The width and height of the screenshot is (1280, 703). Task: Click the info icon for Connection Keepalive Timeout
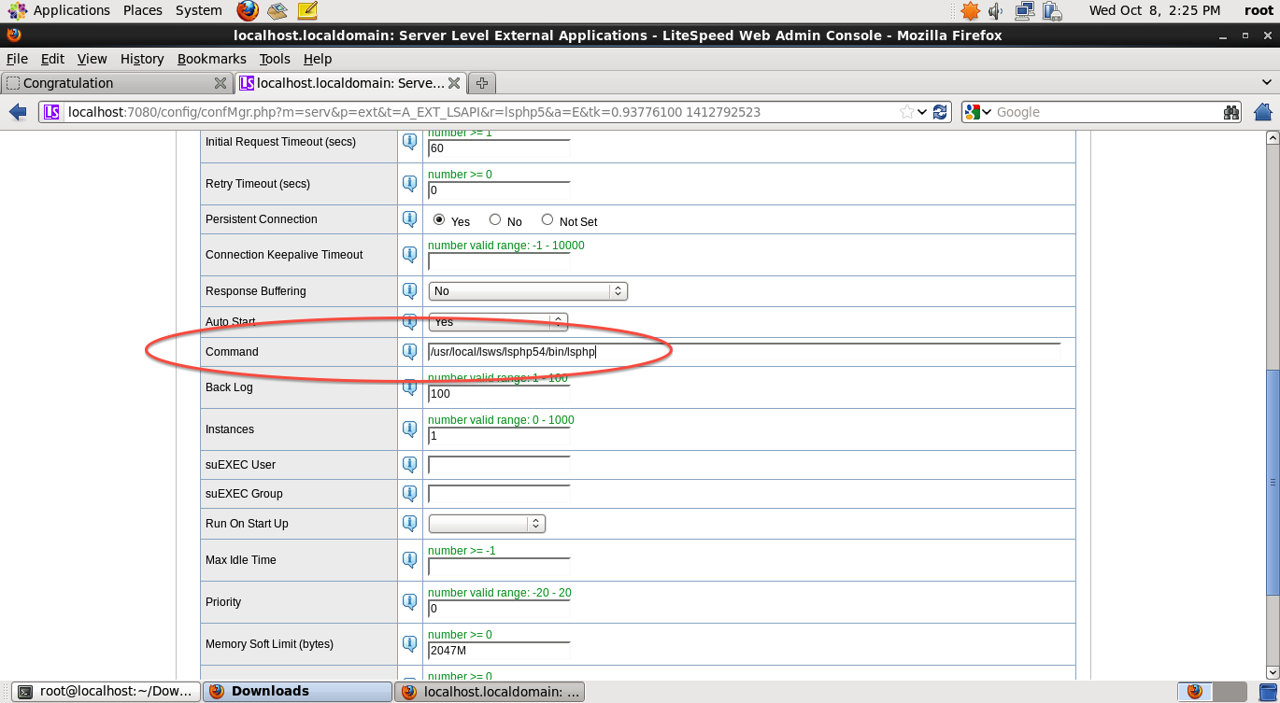(x=409, y=255)
